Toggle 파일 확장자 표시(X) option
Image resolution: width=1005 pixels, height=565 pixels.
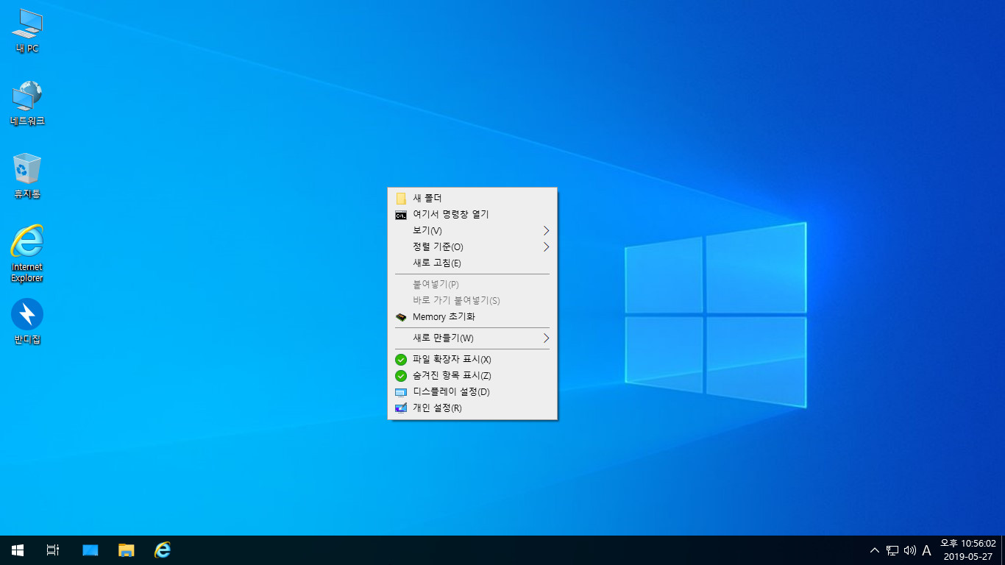(x=472, y=359)
